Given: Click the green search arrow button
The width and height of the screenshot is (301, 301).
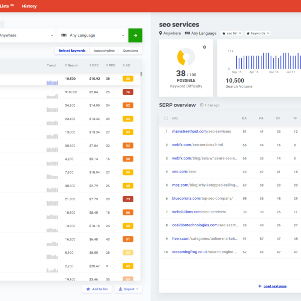Looking at the screenshot, I should click(x=135, y=35).
